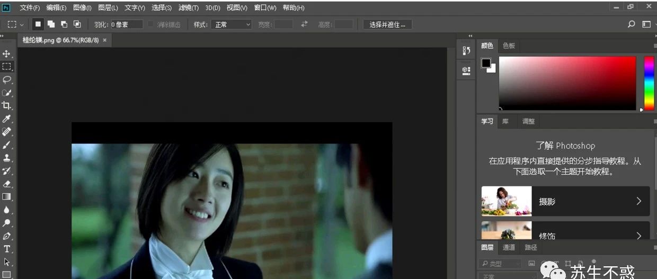Open marquee tool preset picker arrow

pyautogui.click(x=22, y=25)
